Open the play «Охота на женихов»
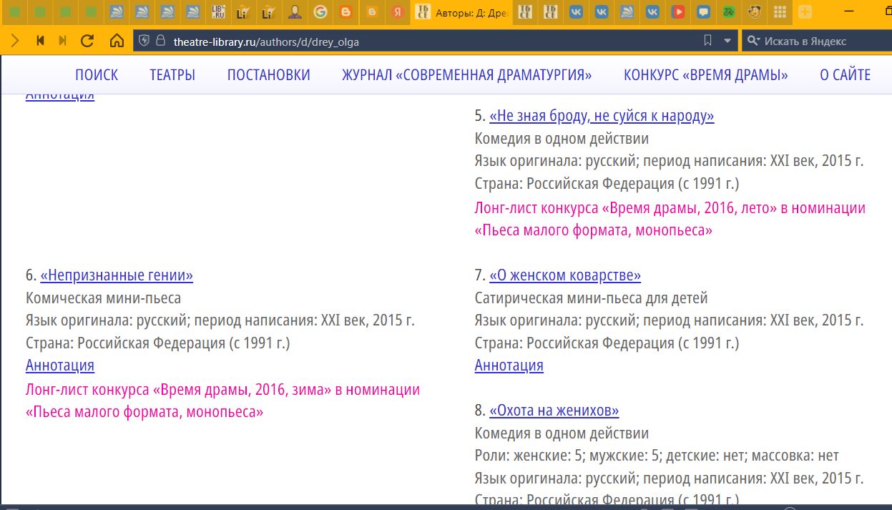Viewport: 892px width, 510px height. 554,411
